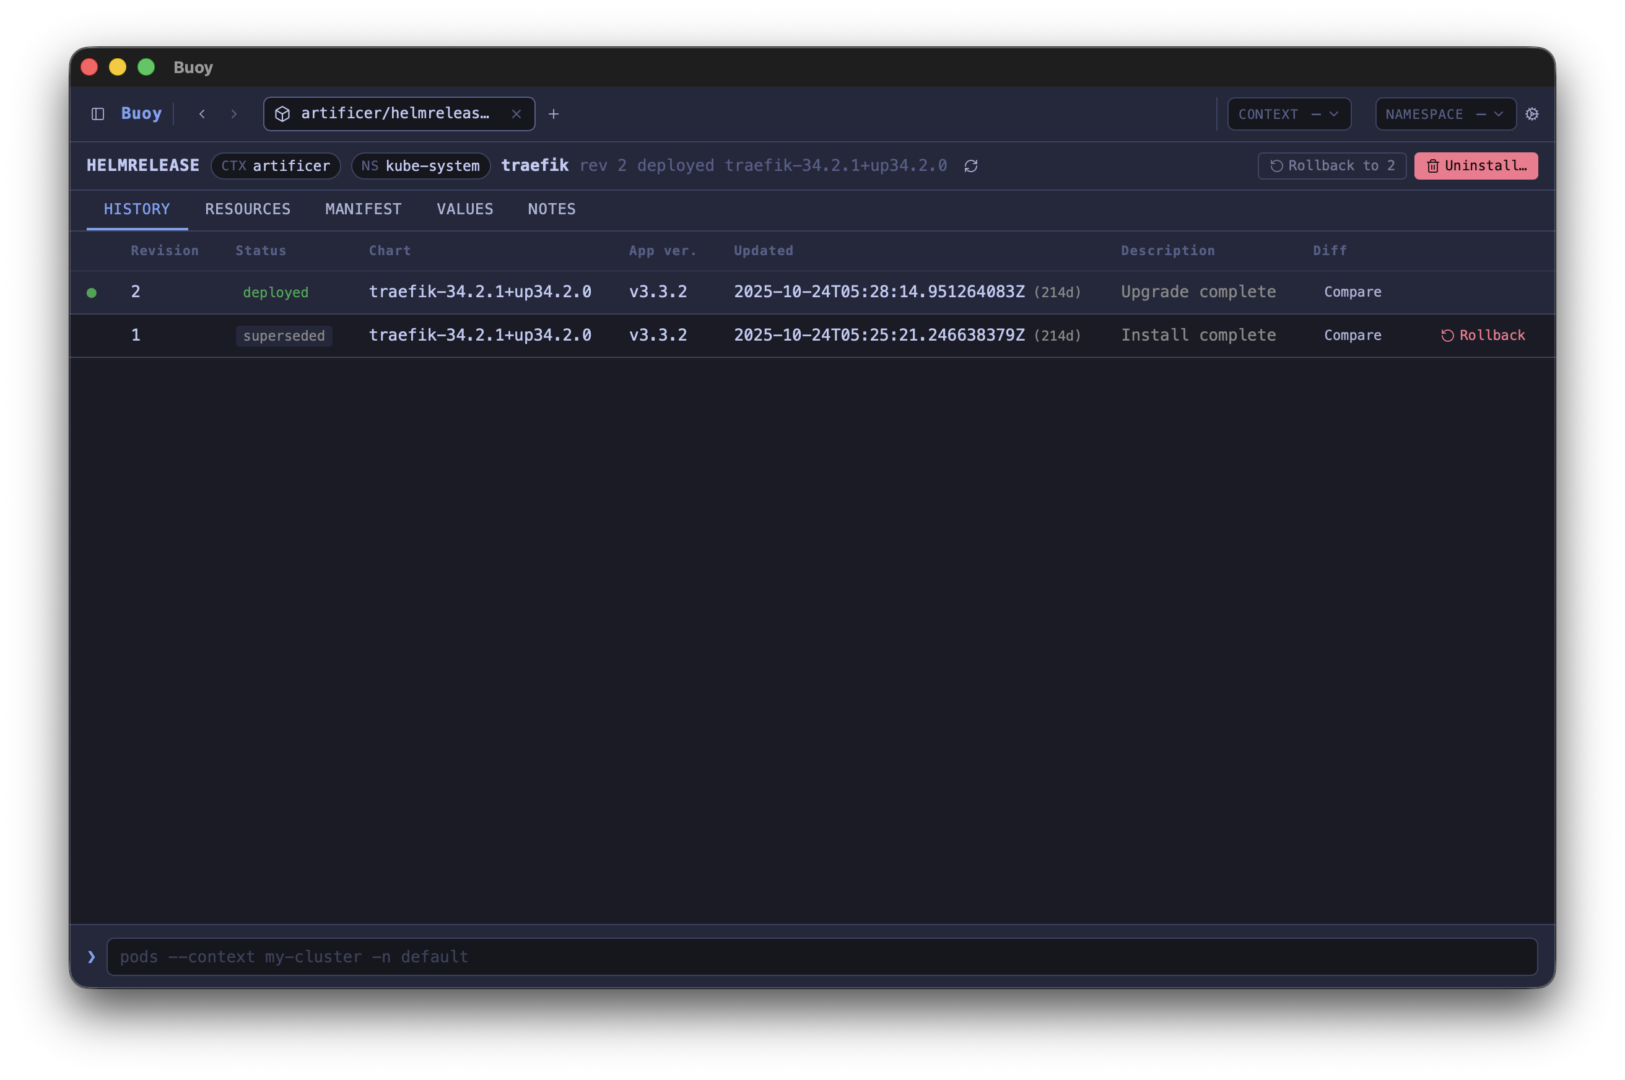Toggle the sidebar panel icon
The width and height of the screenshot is (1625, 1080).
(x=98, y=114)
